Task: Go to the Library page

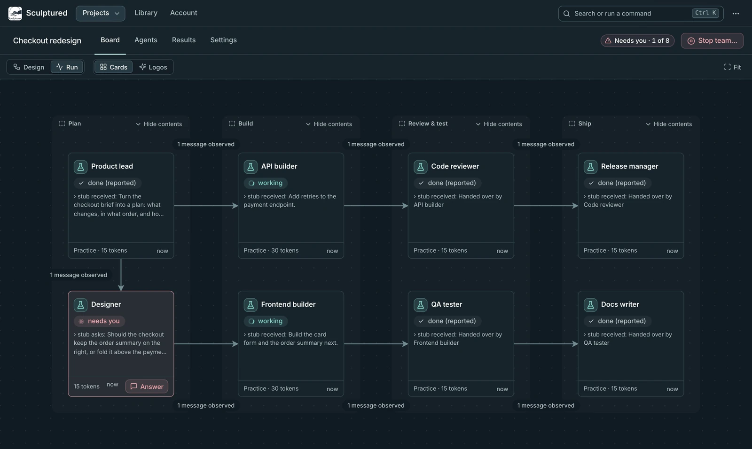Action: pos(146,13)
